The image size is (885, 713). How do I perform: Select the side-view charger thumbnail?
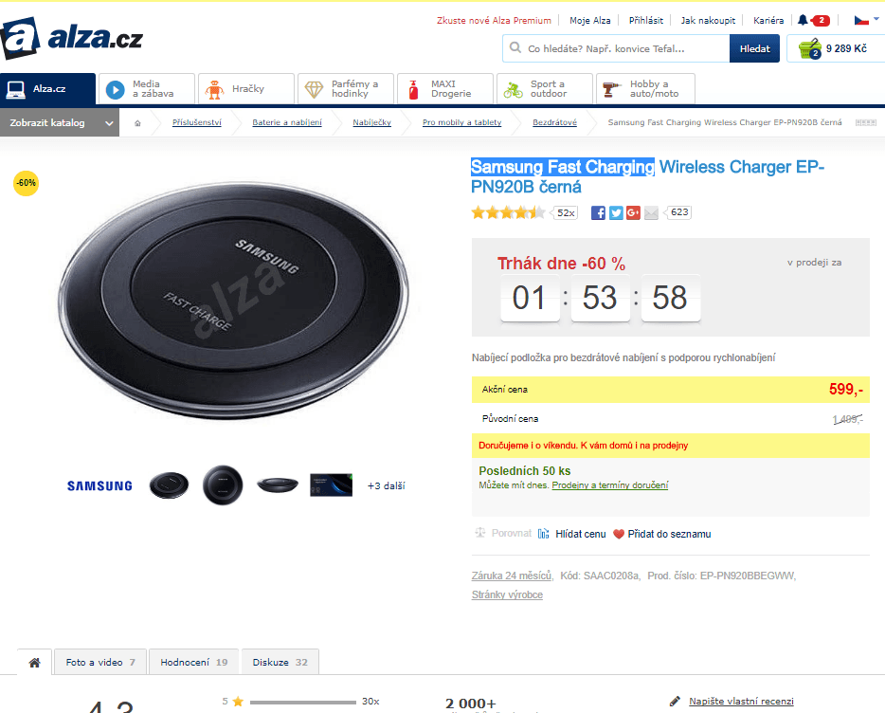point(277,485)
